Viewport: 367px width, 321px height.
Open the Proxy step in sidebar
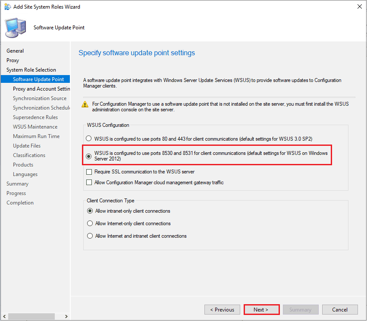tap(13, 60)
